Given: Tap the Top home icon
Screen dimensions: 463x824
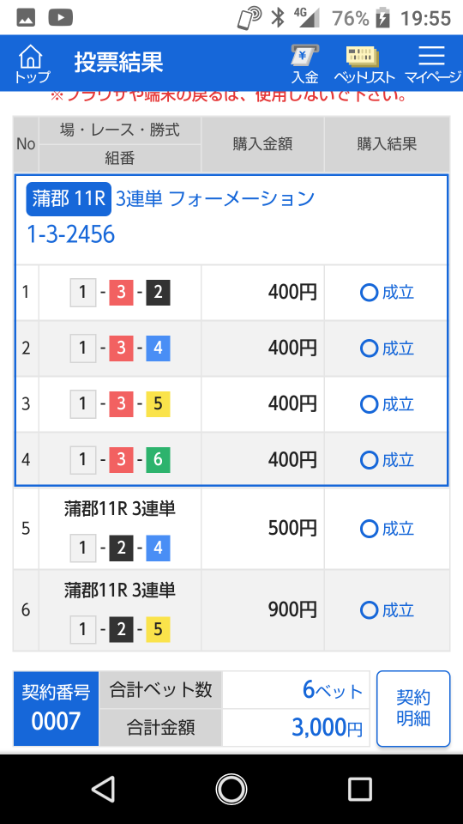Looking at the screenshot, I should coord(32,63).
